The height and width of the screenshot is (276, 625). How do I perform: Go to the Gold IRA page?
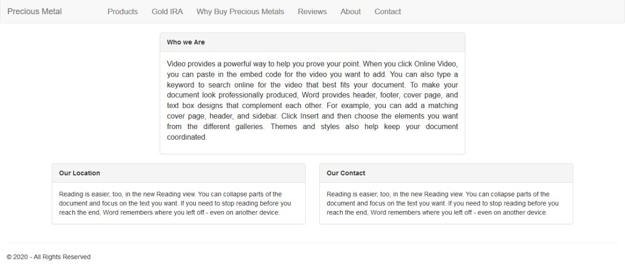pyautogui.click(x=167, y=12)
